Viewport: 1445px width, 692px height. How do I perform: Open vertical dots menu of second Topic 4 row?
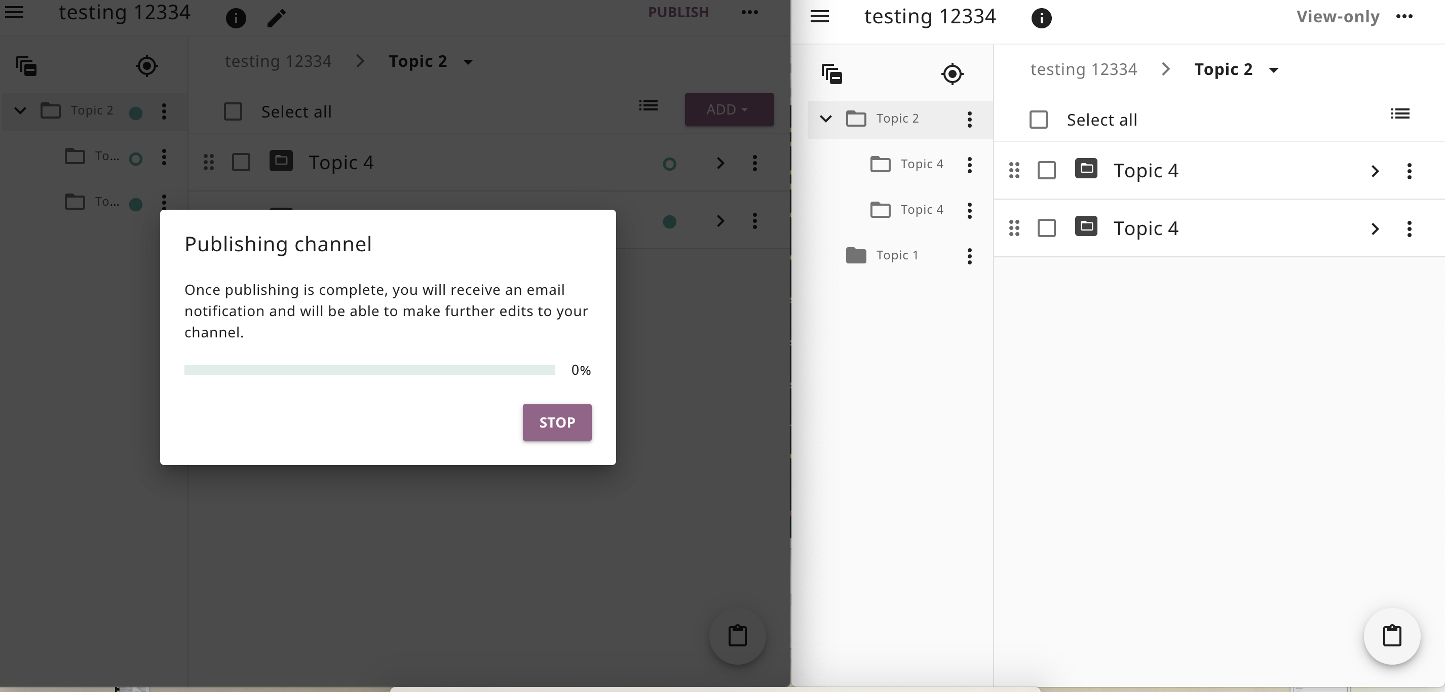[1409, 229]
